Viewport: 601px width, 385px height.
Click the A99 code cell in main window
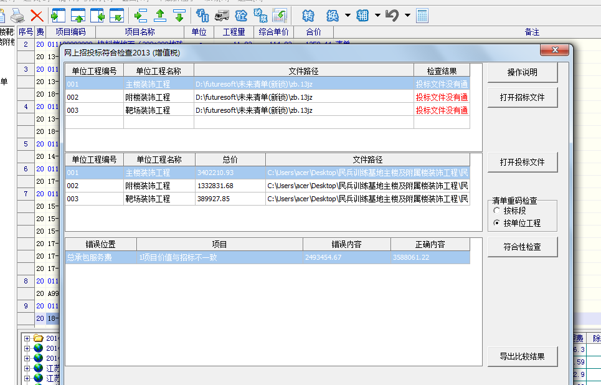point(54,293)
